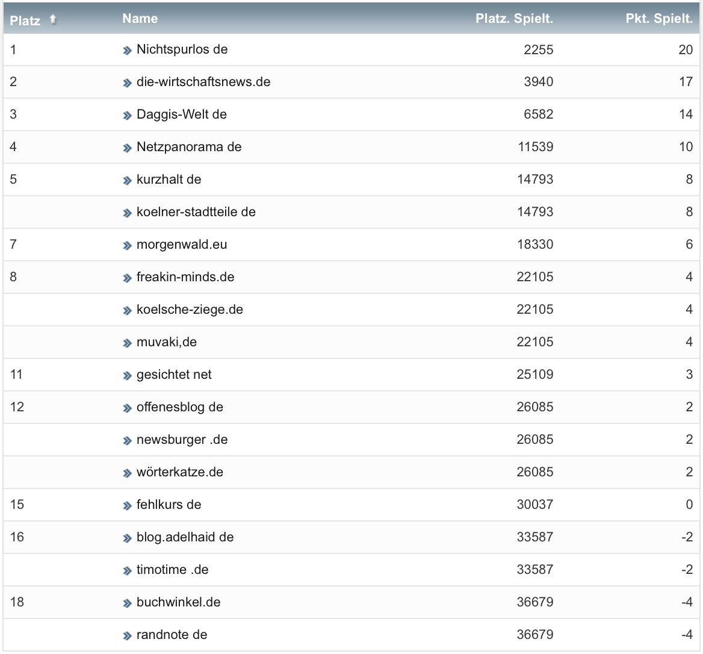The width and height of the screenshot is (703, 654).
Task: Click the arrow icon before gesichtet net
Action: click(x=128, y=375)
